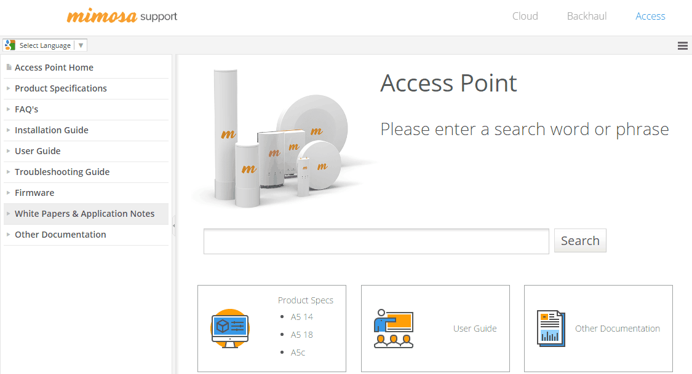Viewport: 692px width, 374px height.
Task: Collapse the sidebar with the splitter handle
Action: [x=174, y=225]
